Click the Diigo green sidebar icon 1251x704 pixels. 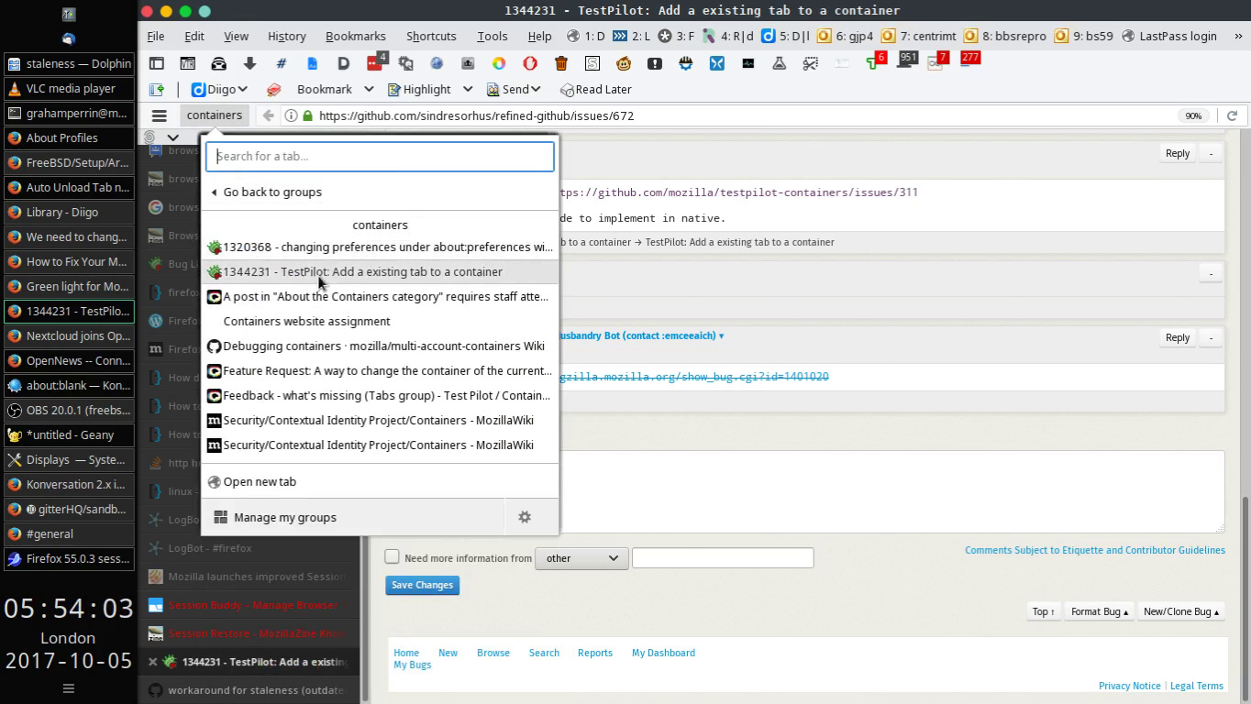tap(157, 89)
